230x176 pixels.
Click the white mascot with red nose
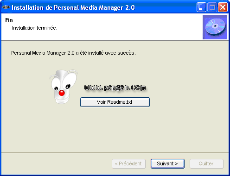[x=64, y=87]
